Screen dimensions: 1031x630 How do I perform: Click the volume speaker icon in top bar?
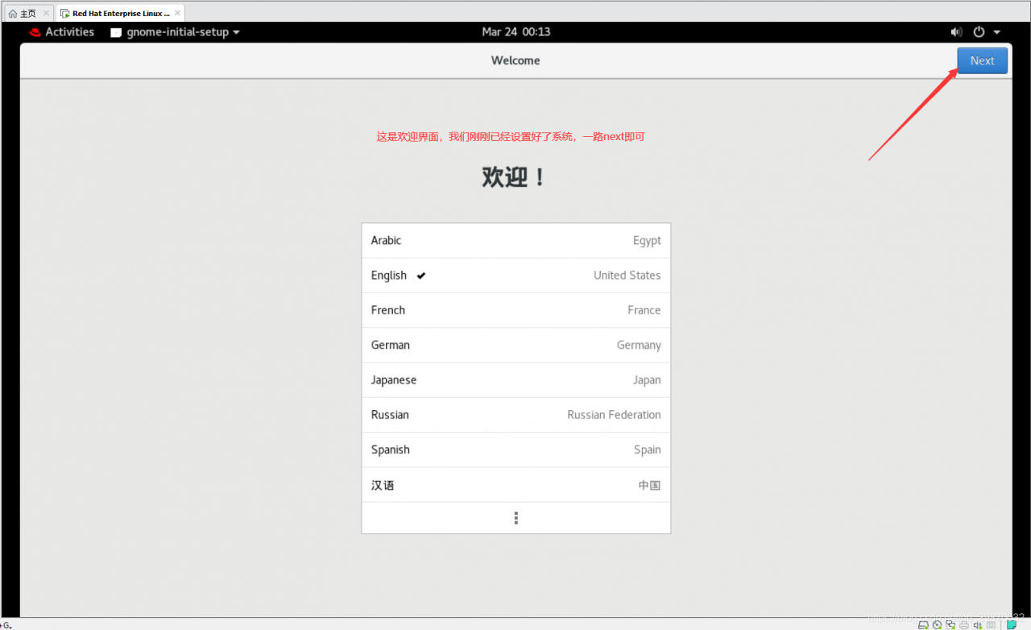[956, 32]
